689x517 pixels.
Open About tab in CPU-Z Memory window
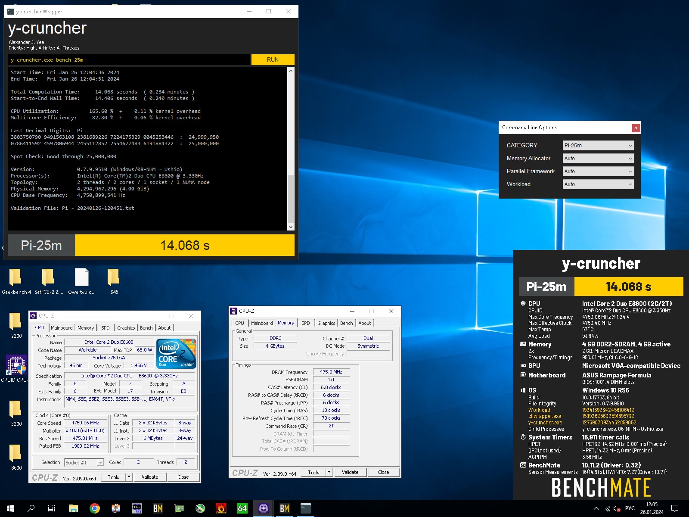click(364, 323)
